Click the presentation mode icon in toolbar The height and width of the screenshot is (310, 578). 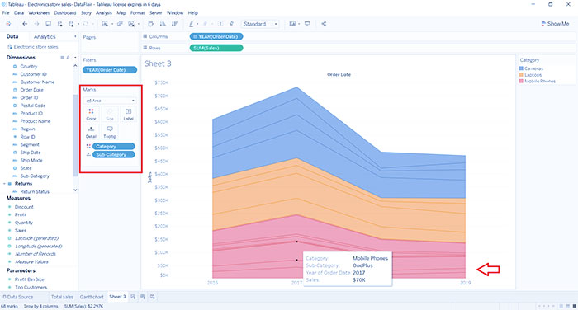click(307, 24)
